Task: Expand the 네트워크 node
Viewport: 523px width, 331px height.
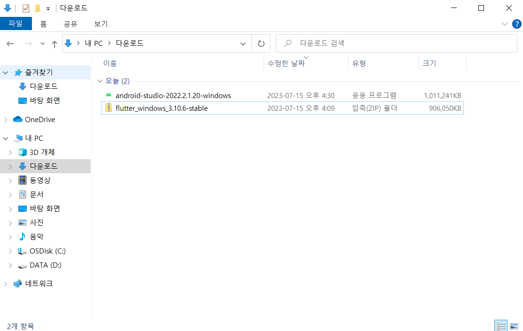Action: point(5,284)
